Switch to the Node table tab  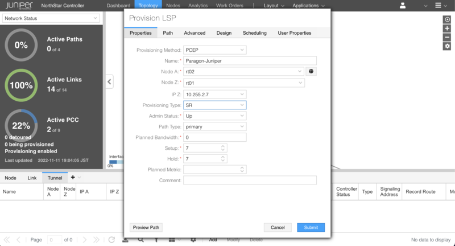point(10,178)
